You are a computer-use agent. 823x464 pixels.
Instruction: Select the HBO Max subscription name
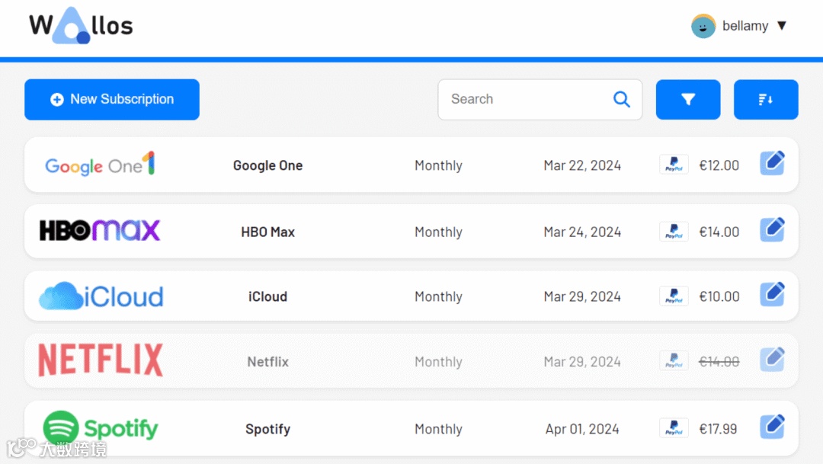coord(267,232)
